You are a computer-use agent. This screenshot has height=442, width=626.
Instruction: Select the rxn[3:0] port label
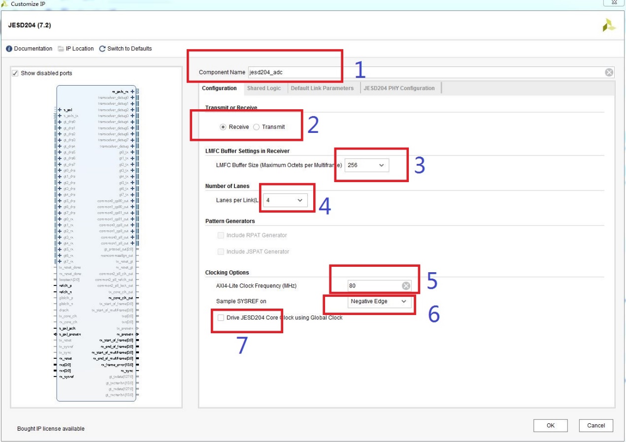(x=65, y=371)
